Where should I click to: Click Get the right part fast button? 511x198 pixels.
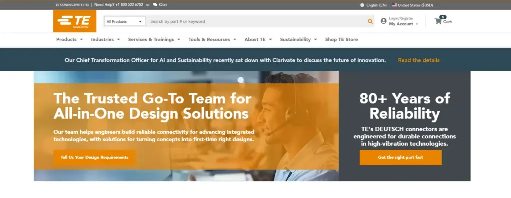pos(401,157)
